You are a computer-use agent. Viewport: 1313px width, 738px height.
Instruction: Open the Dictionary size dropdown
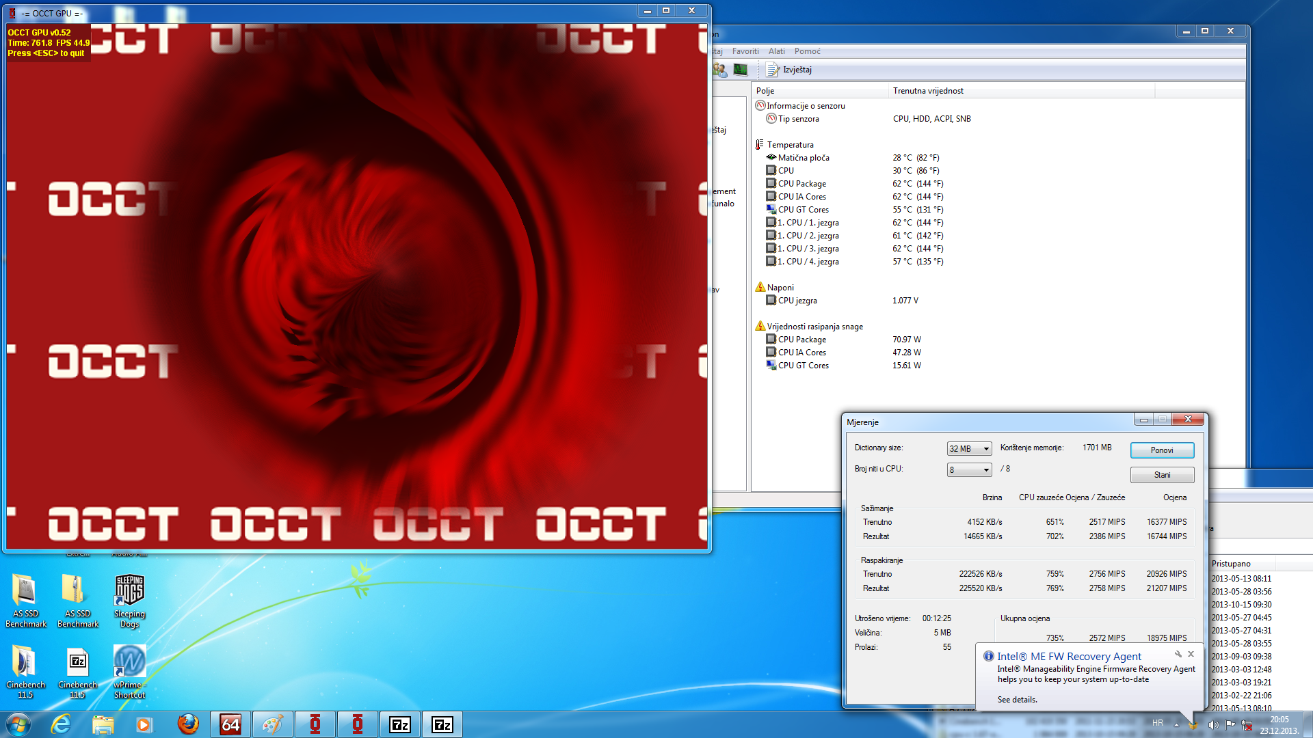(969, 449)
